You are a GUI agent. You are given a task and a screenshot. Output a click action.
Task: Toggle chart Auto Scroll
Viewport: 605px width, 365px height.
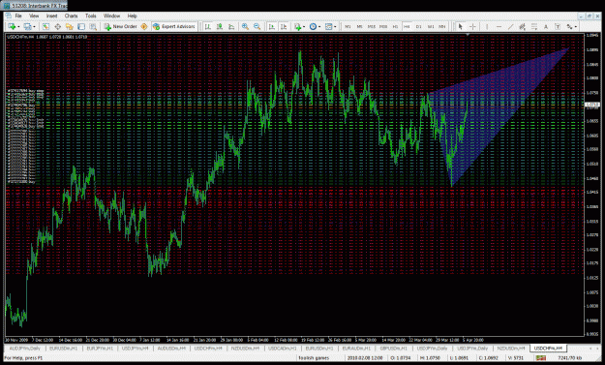[272, 26]
